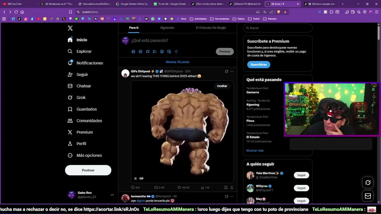Open Chatear messages in sidebar

point(79,86)
